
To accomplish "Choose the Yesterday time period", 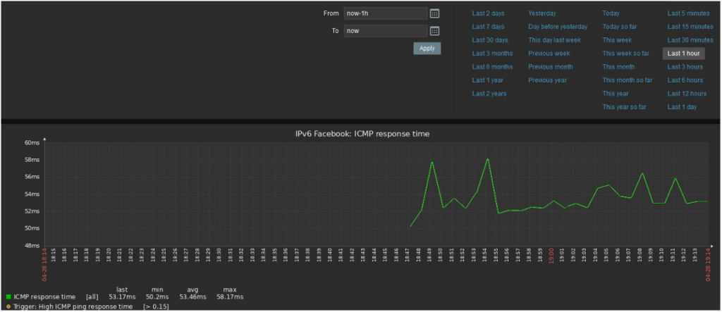I will (x=542, y=13).
